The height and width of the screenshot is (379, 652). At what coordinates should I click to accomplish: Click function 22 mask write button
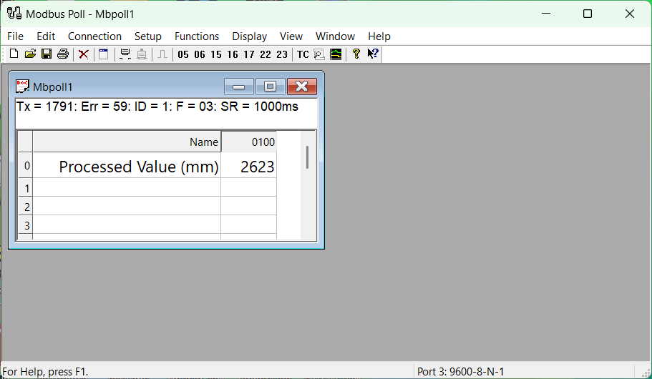[x=266, y=54]
